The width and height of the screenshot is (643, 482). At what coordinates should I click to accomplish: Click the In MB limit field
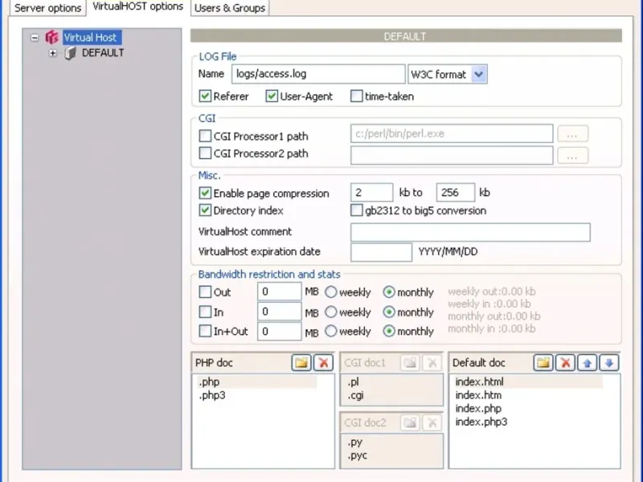coord(279,312)
